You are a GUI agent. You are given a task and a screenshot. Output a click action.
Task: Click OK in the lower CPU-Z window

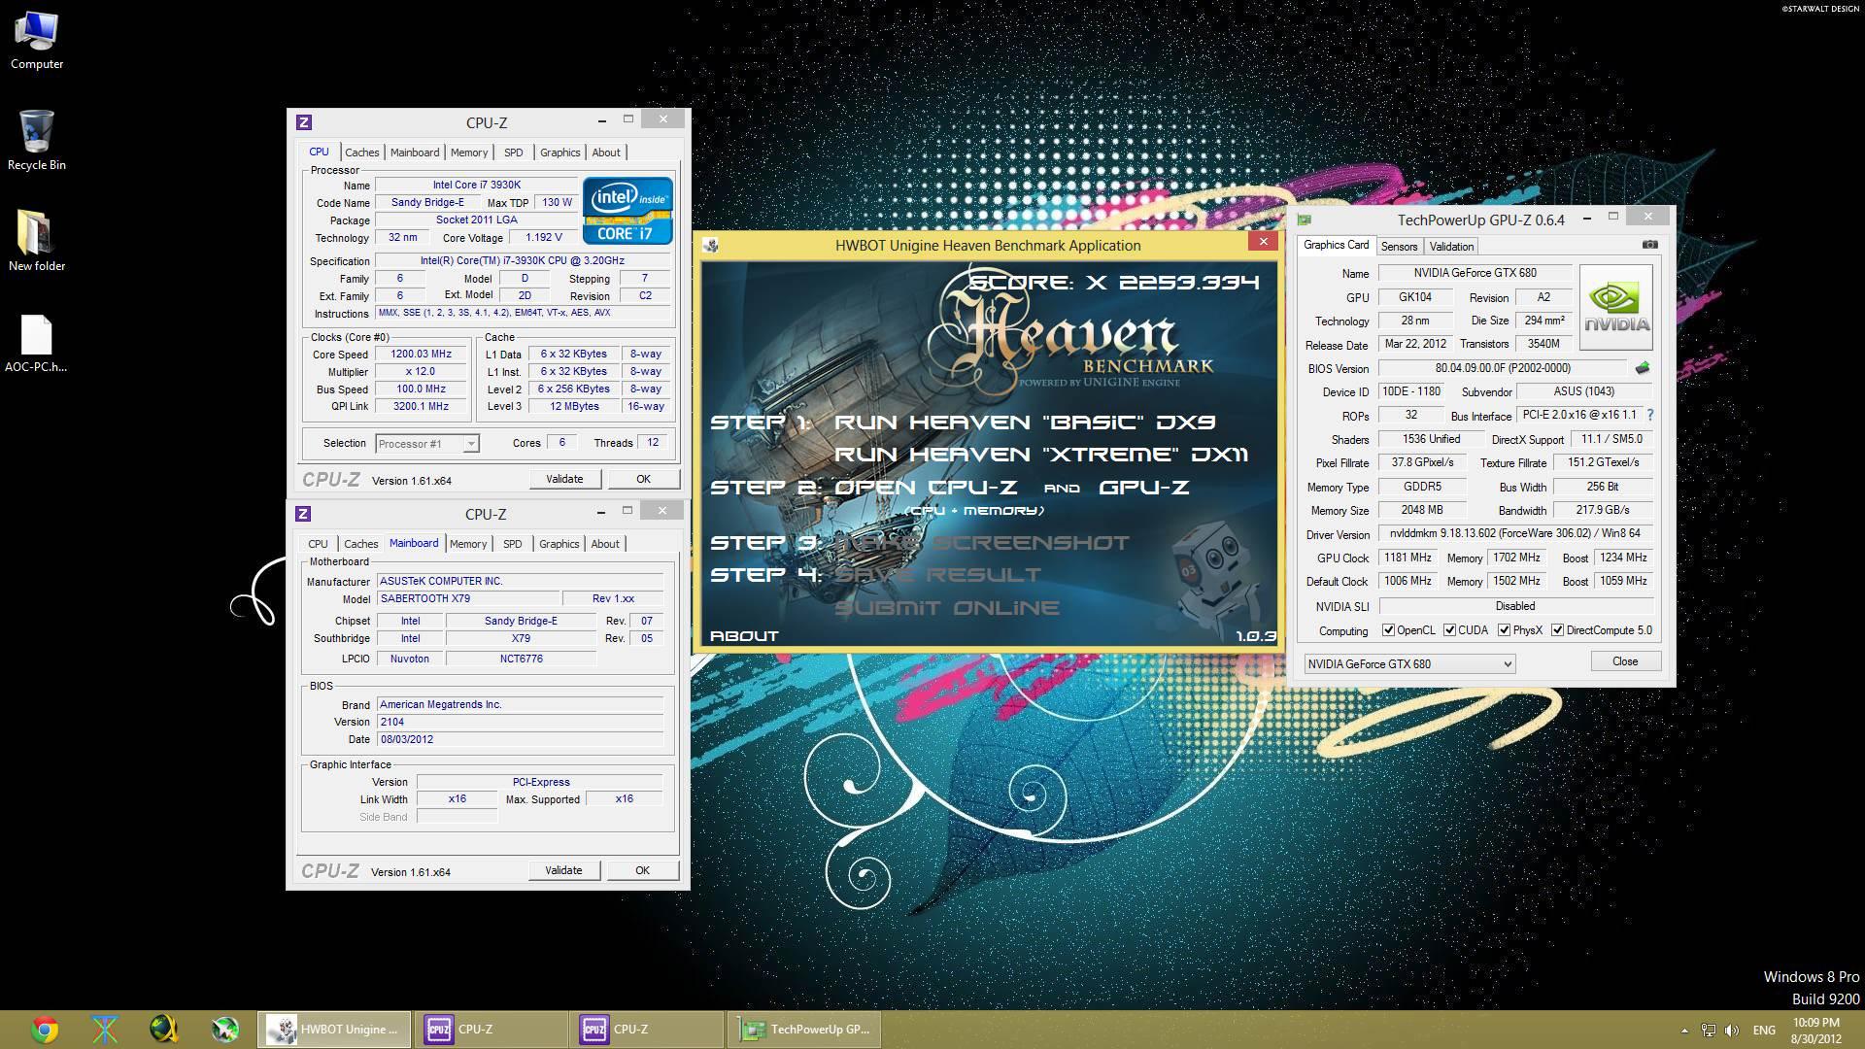(642, 870)
